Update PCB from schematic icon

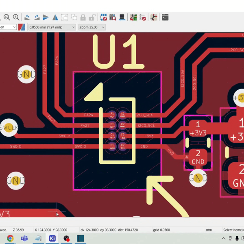point(133,17)
